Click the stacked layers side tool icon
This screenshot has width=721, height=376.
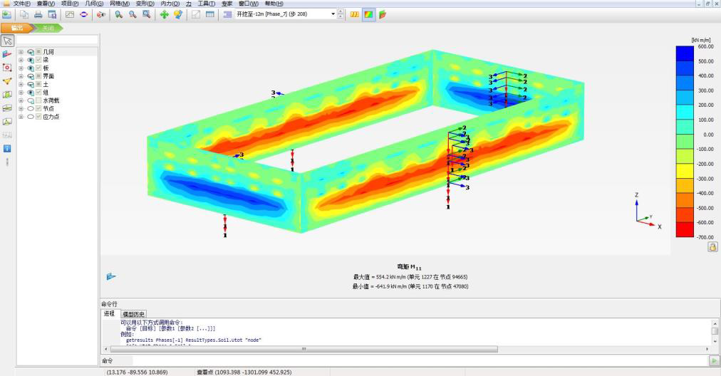click(7, 108)
